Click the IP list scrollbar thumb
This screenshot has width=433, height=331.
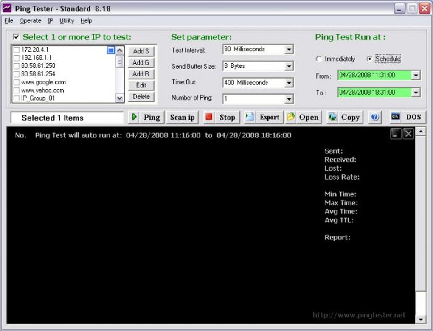pyautogui.click(x=120, y=61)
